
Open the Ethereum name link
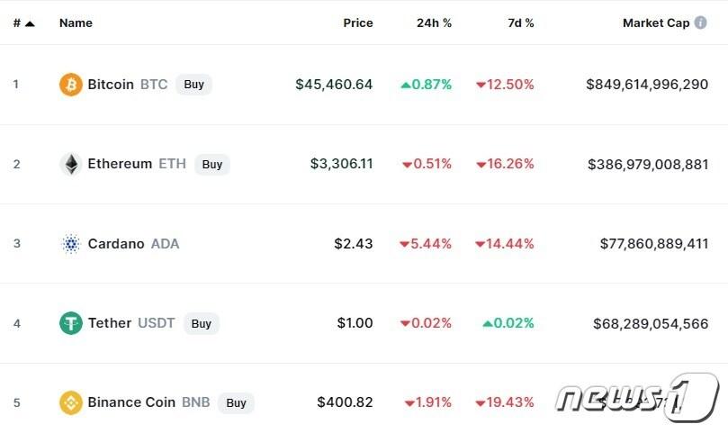120,164
